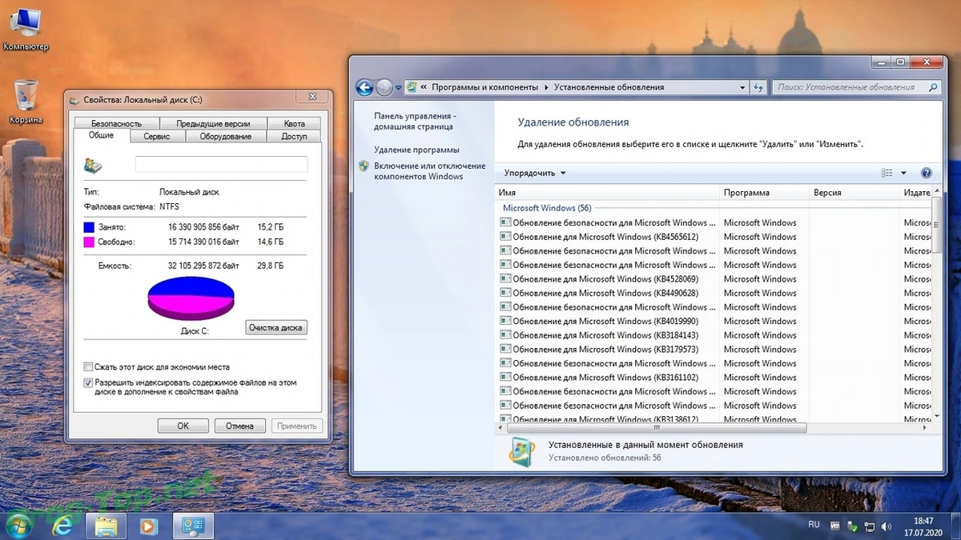Screen dimensions: 961x540
Task: Refresh the Установленные обновления address bar
Action: point(759,87)
